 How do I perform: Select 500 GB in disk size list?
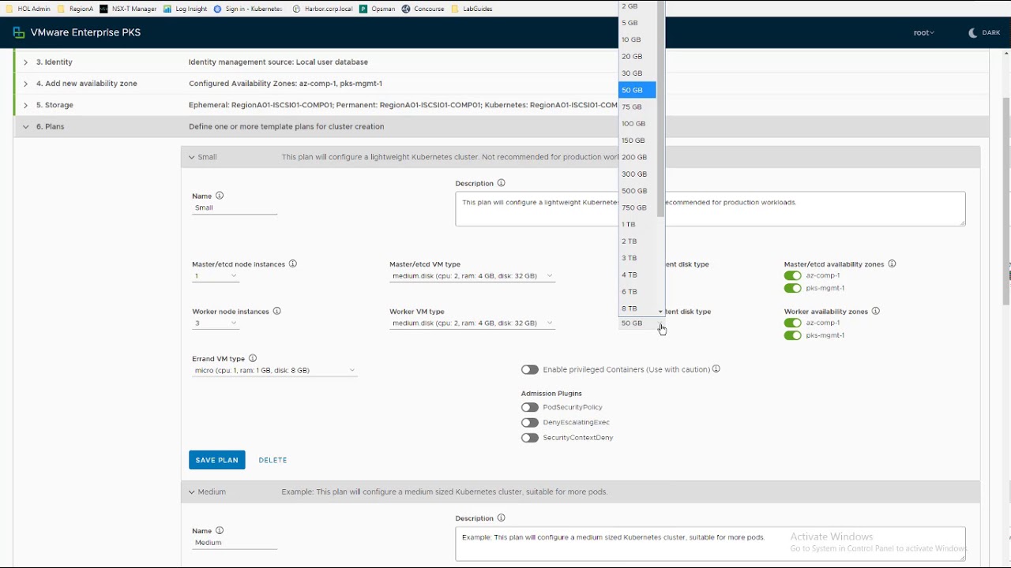pos(637,191)
